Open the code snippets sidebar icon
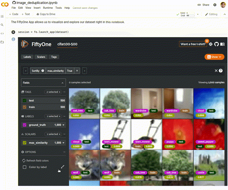This screenshot has width=228, height=190. (2, 33)
